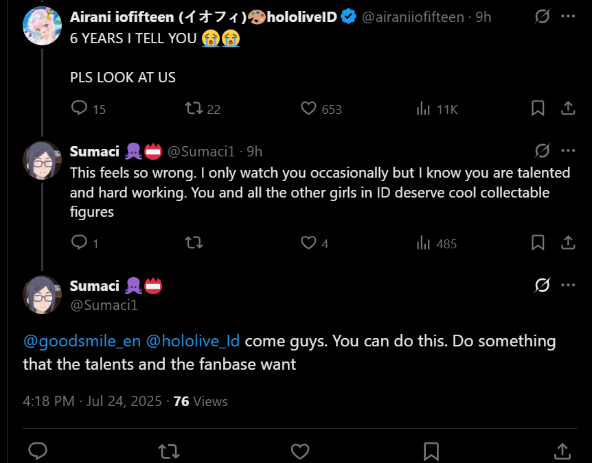The image size is (592, 463).
Task: Open more options on Sumaci's main tweet
Action: (568, 285)
